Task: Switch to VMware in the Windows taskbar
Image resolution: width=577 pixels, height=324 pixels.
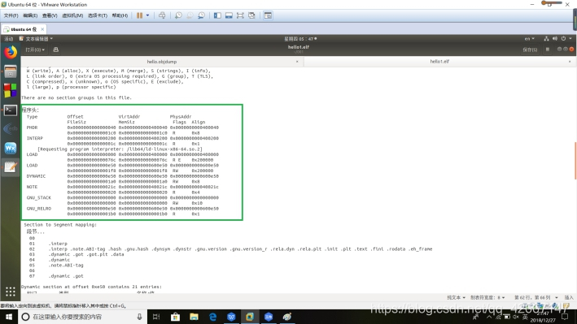Action: tap(250, 317)
